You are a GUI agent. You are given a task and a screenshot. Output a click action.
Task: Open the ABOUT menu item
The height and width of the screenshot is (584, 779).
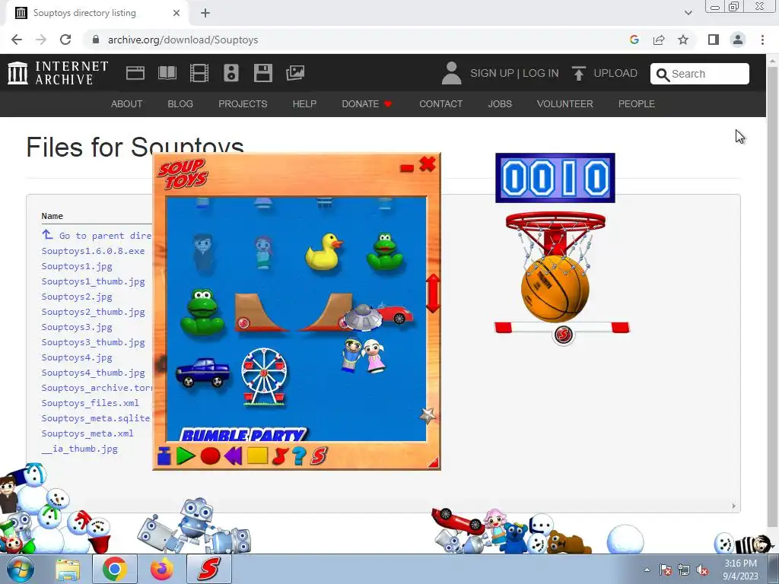(127, 103)
